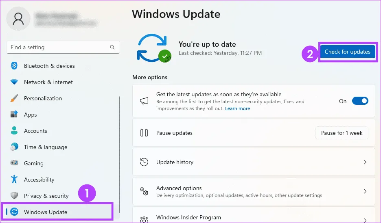Viewport: 381px width, 223px height.
Task: Expand Update history chevron
Action: click(x=365, y=162)
